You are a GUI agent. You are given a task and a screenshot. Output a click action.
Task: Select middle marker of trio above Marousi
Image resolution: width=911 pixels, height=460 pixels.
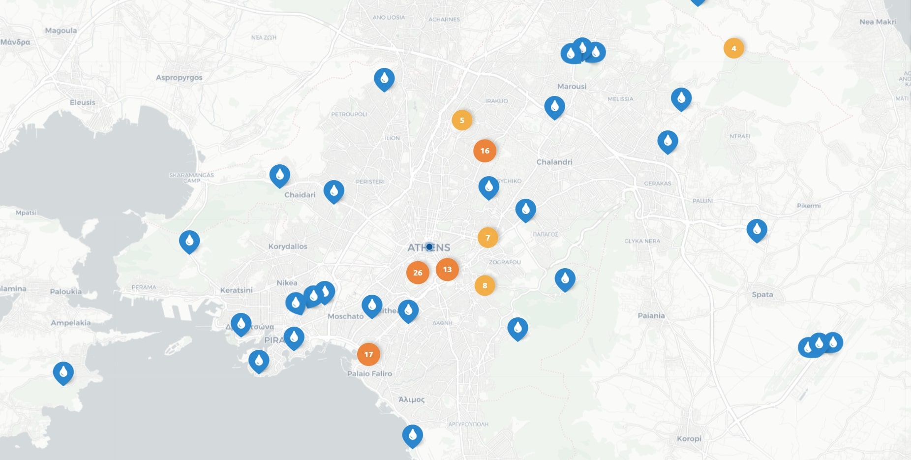coord(582,47)
